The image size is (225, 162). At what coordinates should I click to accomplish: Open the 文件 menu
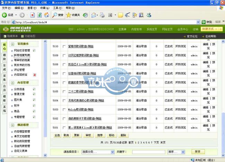[x=7, y=8]
